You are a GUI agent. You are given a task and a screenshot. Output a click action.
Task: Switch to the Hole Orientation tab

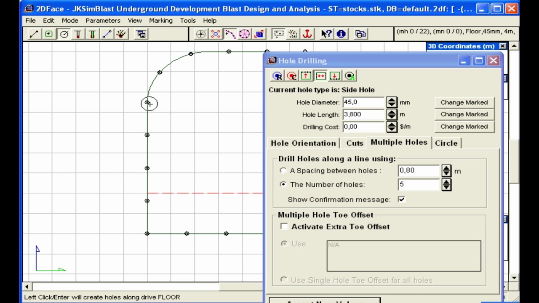click(x=303, y=143)
